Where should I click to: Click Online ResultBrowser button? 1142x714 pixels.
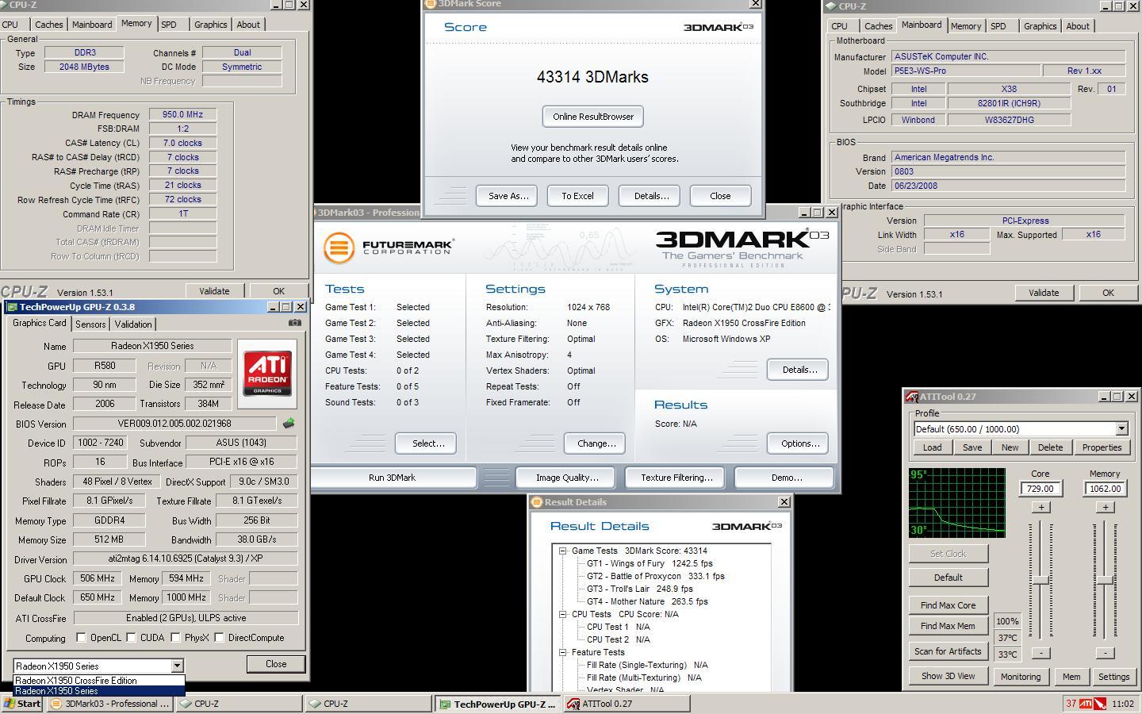point(593,117)
